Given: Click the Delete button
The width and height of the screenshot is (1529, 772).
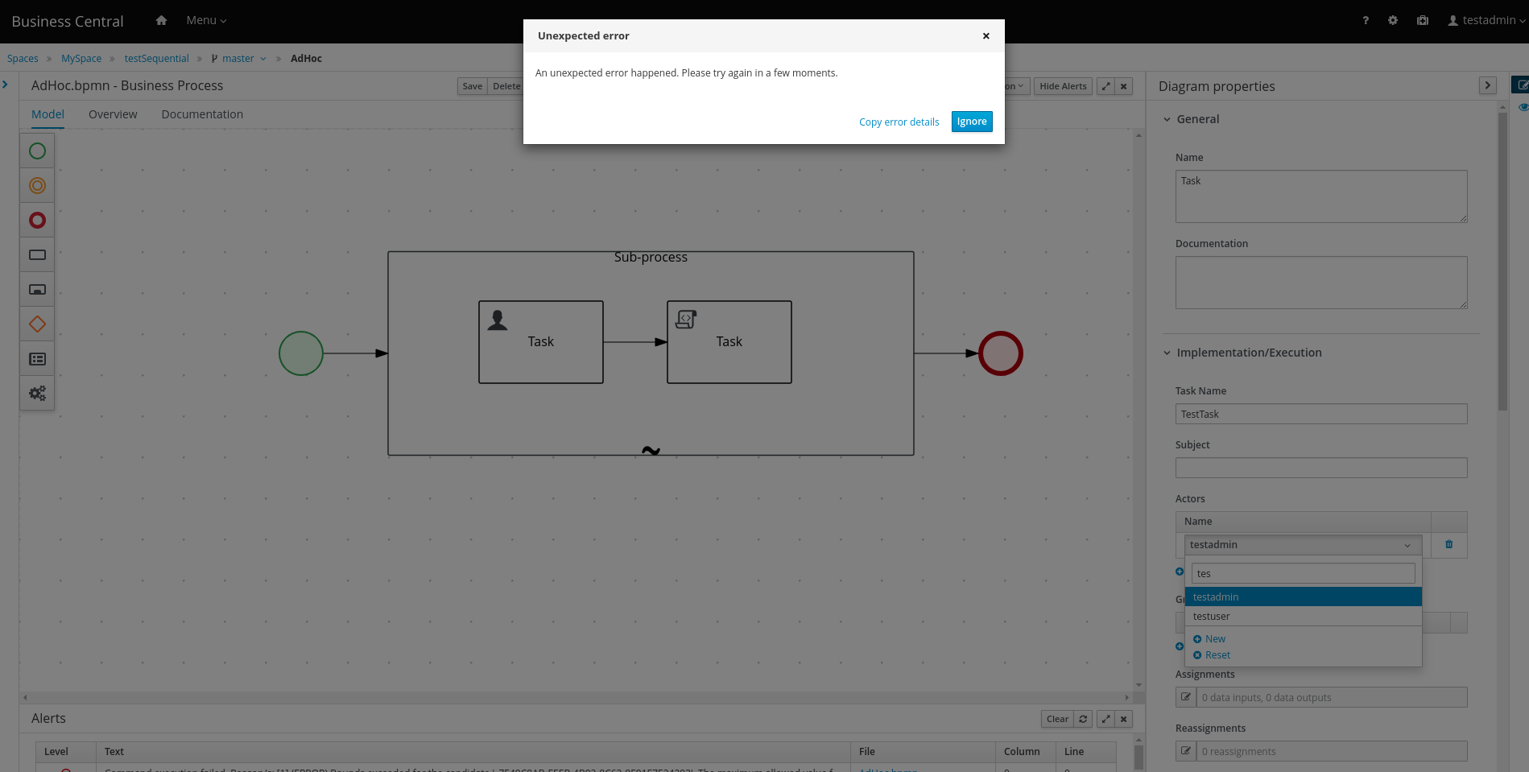Looking at the screenshot, I should click(506, 86).
